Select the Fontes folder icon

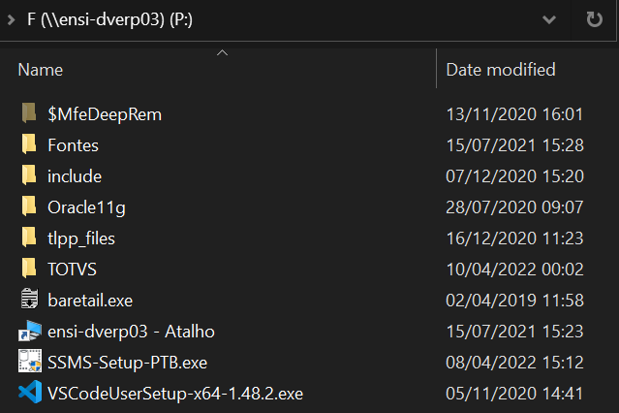[28, 145]
